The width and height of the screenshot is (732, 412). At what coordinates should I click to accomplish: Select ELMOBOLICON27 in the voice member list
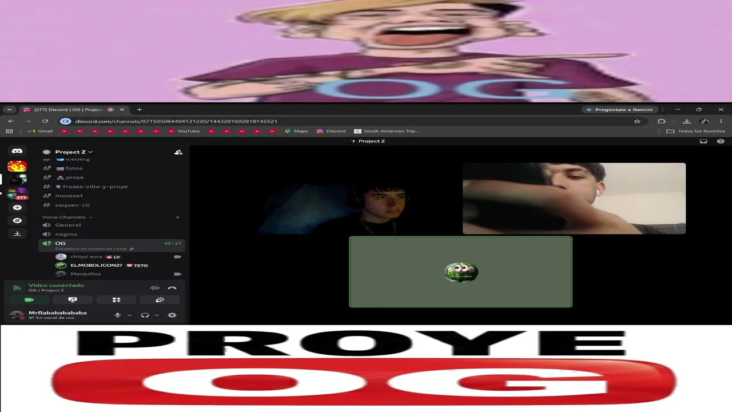point(118,266)
